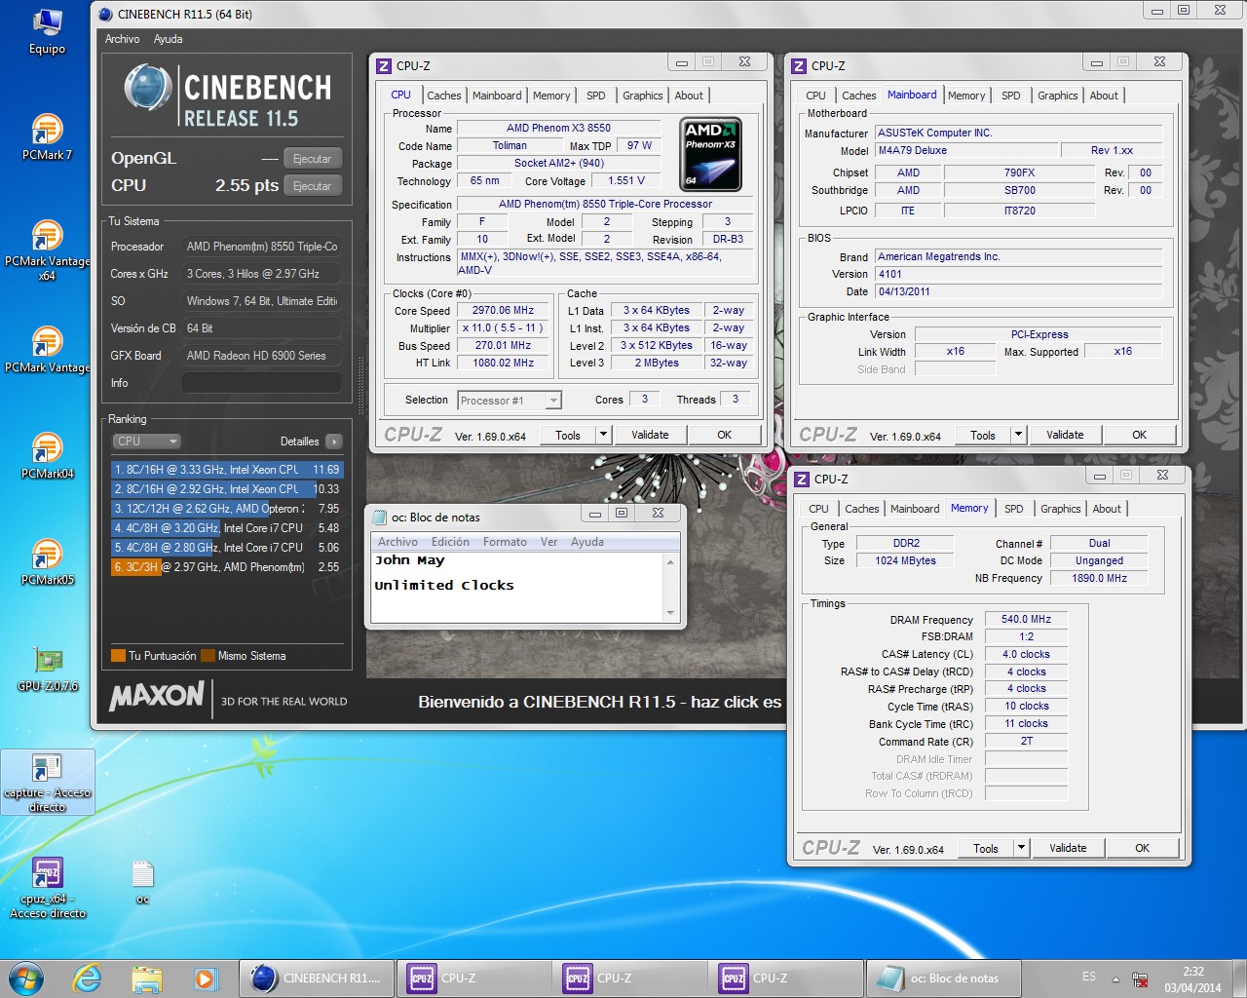Open Tools dropdown arrow in Memory window
This screenshot has height=998, width=1247.
(1021, 848)
